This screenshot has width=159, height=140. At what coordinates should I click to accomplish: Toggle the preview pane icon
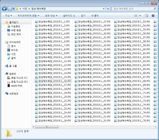pos(146,16)
